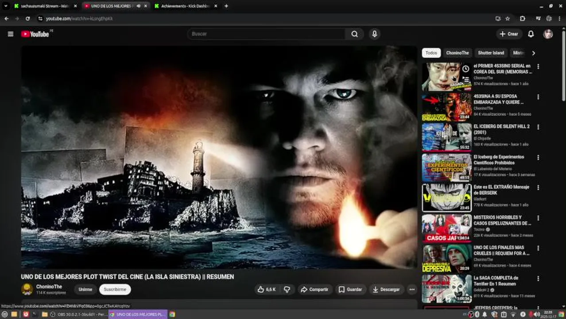Open ChoninoThe channel avatar
The height and width of the screenshot is (319, 566).
pos(27,289)
